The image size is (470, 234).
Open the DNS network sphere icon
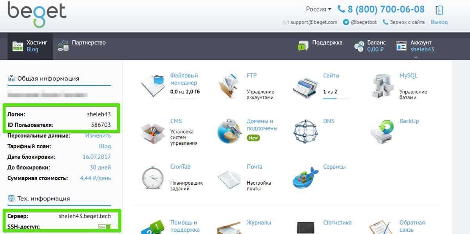(306, 131)
